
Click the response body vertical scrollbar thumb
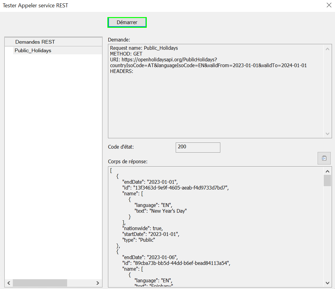[x=327, y=181]
